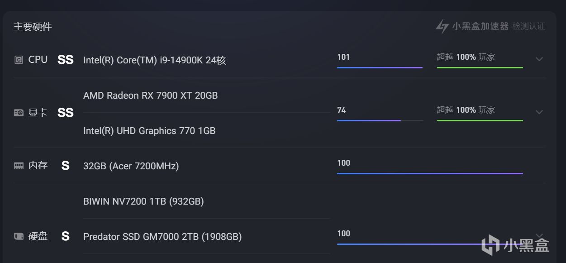Screen dimensions: 566x263
Task: Click the BIWIN NV7200 1TB entry
Action: 143,201
